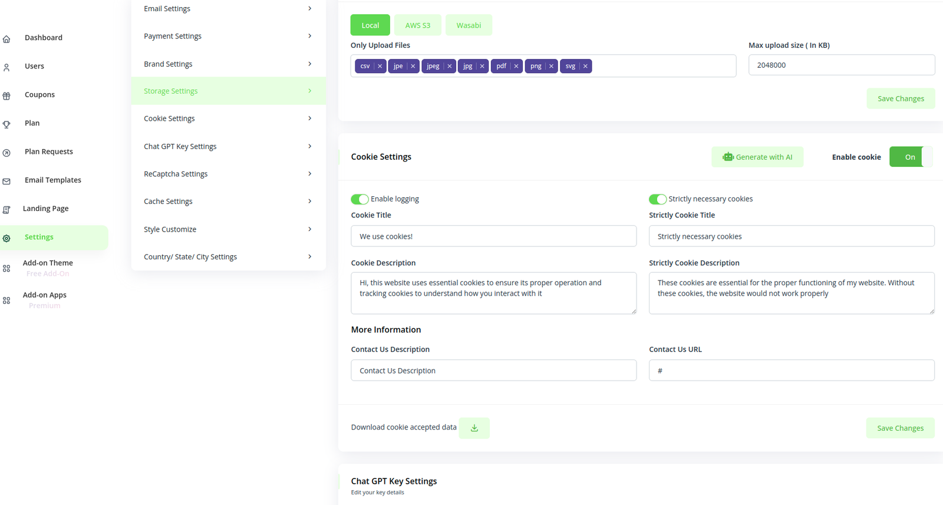Toggle Strictly necessary cookies switch
Image resolution: width=943 pixels, height=505 pixels.
[657, 199]
